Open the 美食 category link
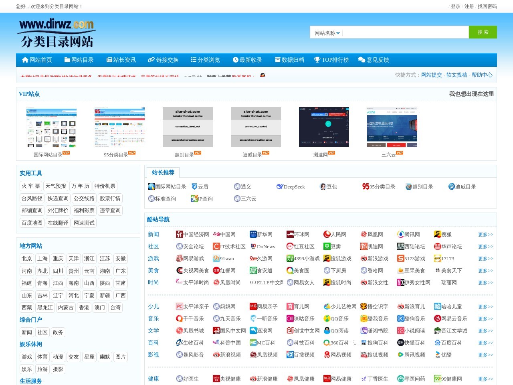The width and height of the screenshot is (513, 385). [x=153, y=270]
